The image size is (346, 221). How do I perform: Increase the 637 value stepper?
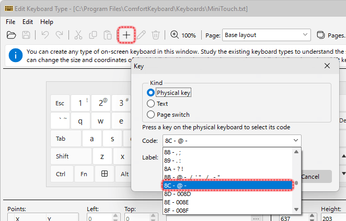pos(312,215)
